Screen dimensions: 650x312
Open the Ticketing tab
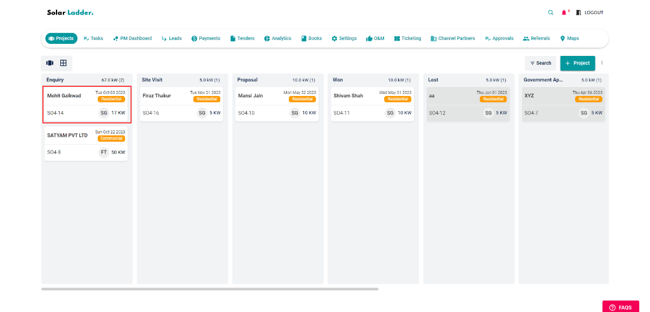click(407, 39)
